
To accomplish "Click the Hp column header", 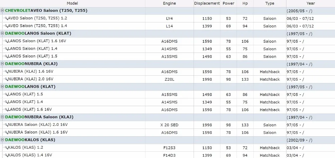I will point(245,3).
